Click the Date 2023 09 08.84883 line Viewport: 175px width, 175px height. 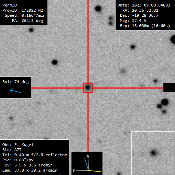pos(144,5)
